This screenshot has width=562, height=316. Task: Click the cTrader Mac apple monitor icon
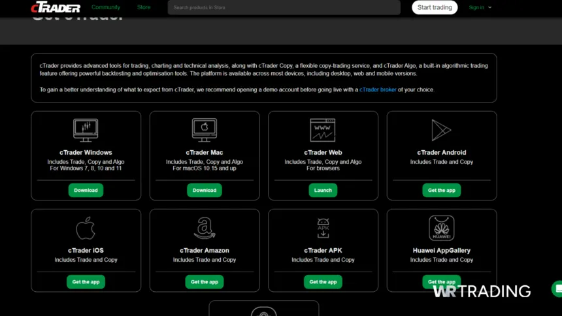204,131
